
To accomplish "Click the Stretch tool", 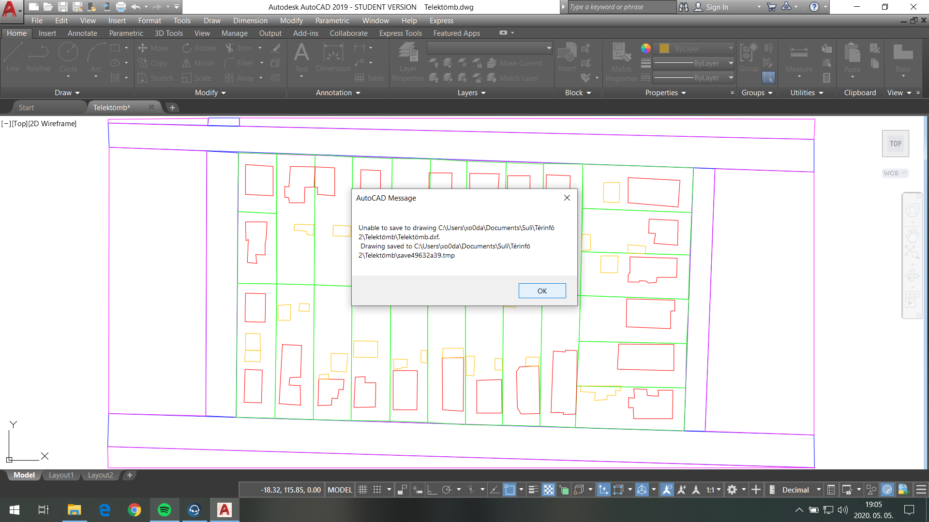I will [155, 78].
